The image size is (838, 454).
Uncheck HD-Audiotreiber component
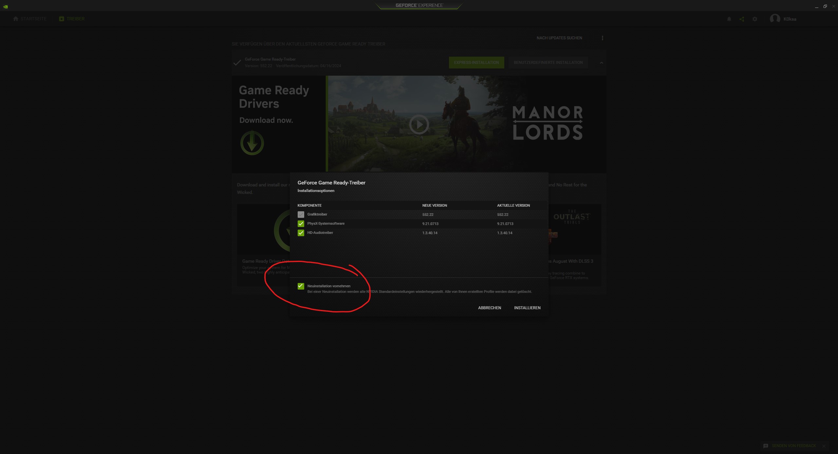click(x=301, y=233)
